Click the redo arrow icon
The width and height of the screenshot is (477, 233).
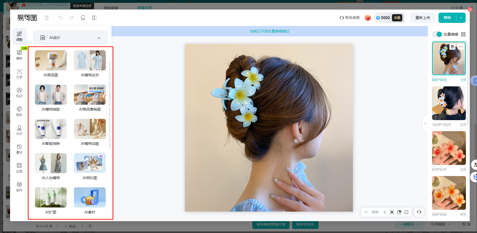[72, 18]
